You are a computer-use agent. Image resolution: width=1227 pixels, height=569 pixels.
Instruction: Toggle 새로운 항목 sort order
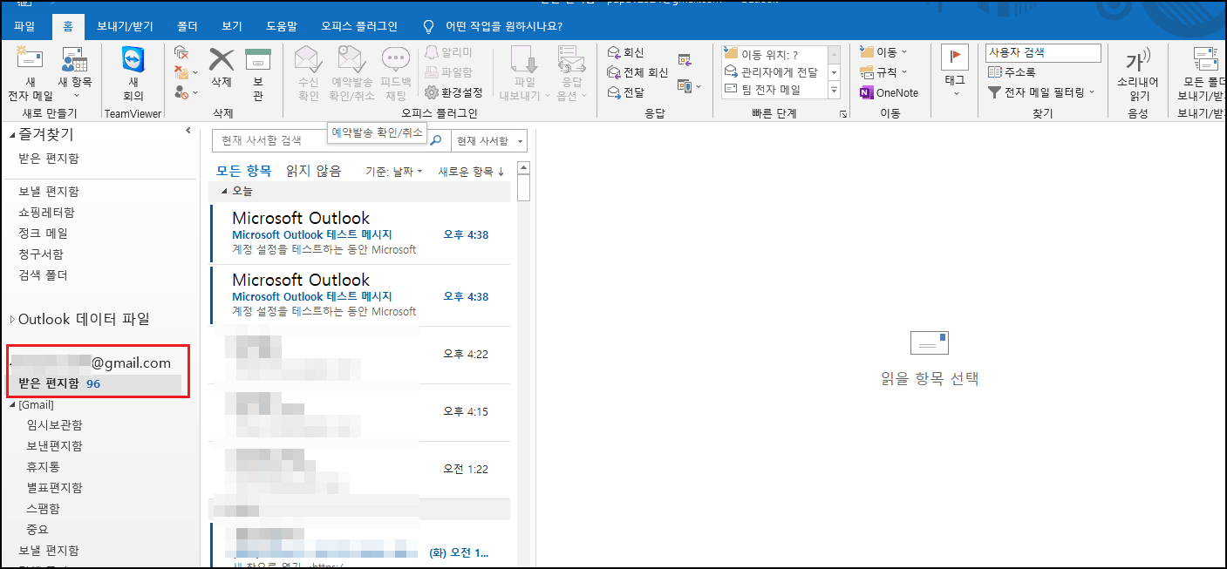pos(471,172)
